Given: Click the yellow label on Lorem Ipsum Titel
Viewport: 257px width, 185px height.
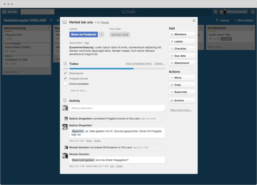Looking at the screenshot, I should [x=212, y=31].
